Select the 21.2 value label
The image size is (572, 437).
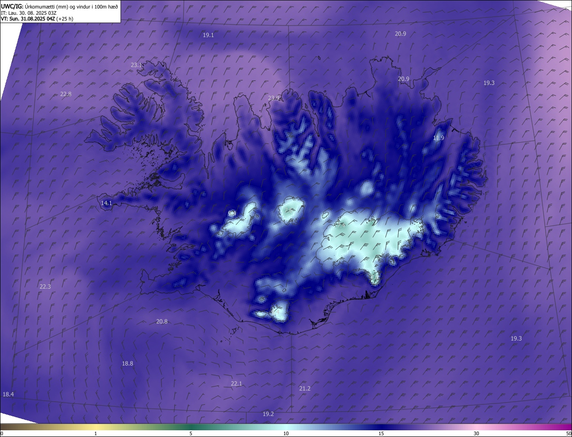305,389
